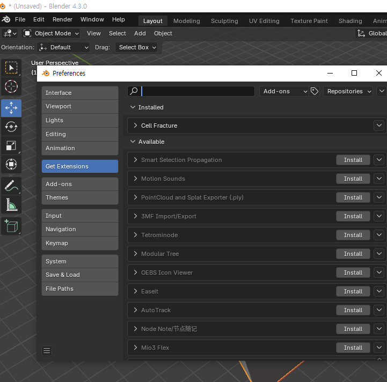Viewport: 387px width, 382px height.
Task: Open the viewport Select menu
Action: tap(118, 33)
